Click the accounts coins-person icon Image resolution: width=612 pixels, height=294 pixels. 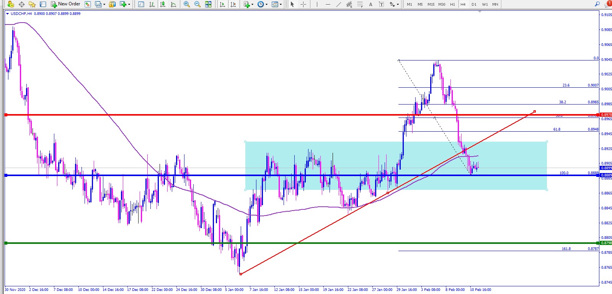pos(11,4)
